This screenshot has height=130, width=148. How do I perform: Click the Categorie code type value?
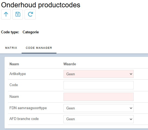point(31,32)
